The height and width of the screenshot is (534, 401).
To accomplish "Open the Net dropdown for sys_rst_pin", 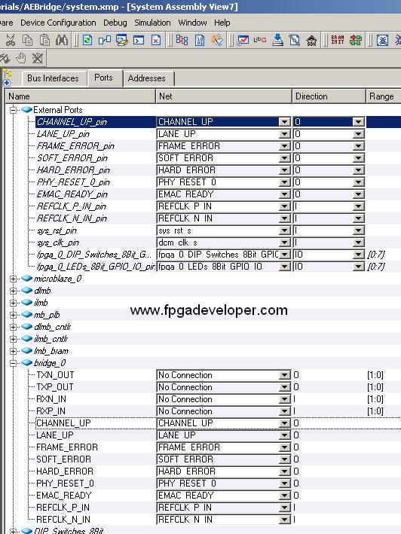I will [x=284, y=231].
